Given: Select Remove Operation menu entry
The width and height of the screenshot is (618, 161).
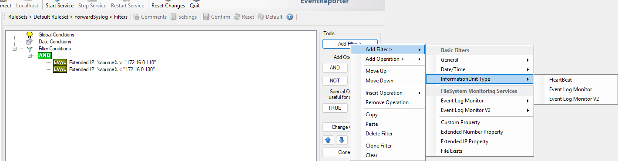Looking at the screenshot, I should pos(387,102).
